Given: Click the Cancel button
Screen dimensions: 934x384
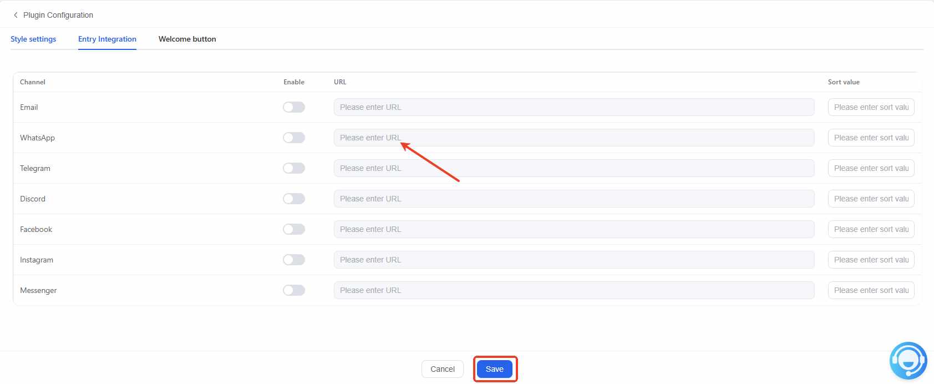Looking at the screenshot, I should (443, 369).
